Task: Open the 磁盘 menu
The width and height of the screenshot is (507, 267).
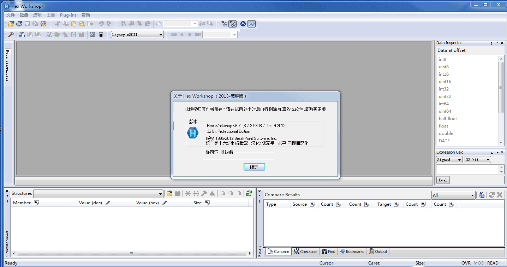Action: 24,15
